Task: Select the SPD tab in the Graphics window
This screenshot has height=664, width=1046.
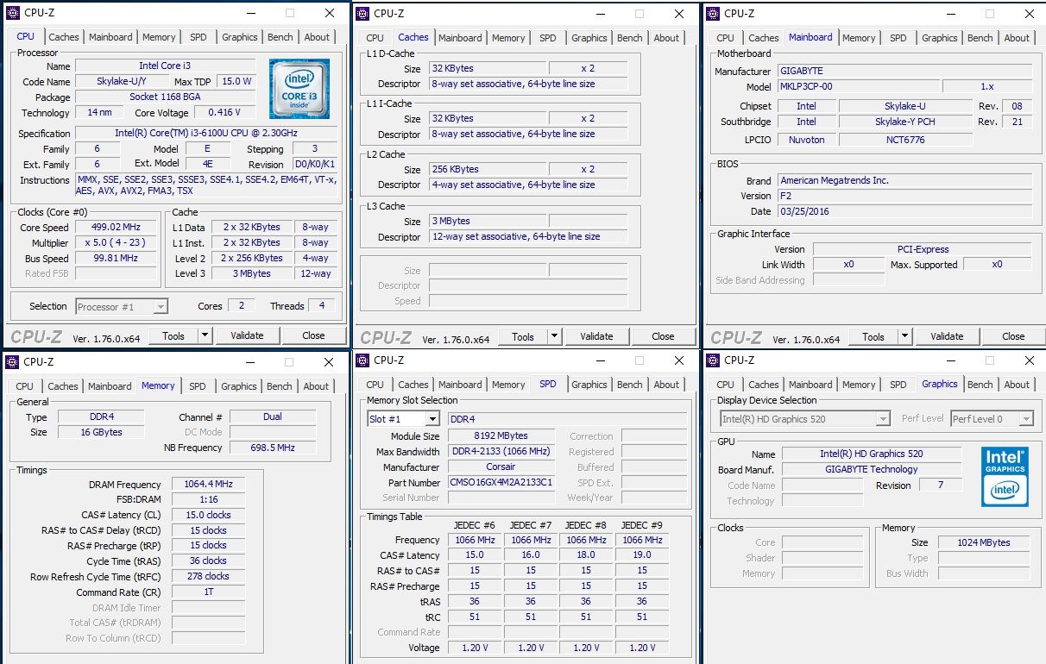Action: 898,385
